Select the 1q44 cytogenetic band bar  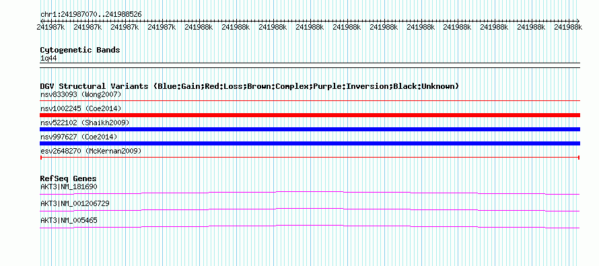click(x=310, y=65)
